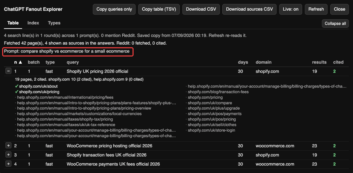
Task: Open the markets/customizations/local-currencies link
Action: [79, 114]
